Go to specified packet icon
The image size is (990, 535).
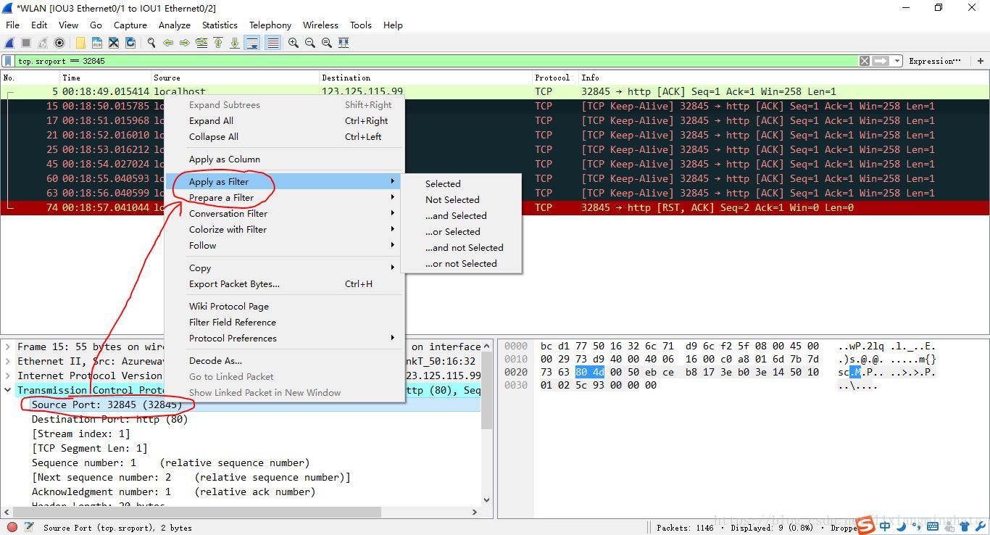(201, 43)
